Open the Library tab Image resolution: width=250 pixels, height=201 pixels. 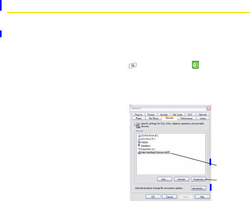[203, 118]
